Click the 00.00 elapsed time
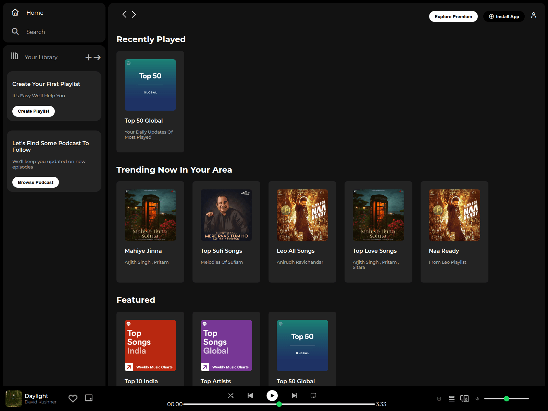 point(175,404)
